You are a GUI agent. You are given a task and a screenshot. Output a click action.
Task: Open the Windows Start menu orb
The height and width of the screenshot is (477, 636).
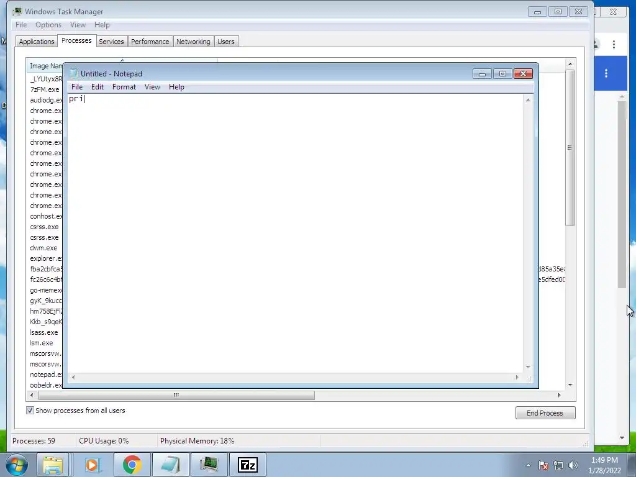pos(17,465)
